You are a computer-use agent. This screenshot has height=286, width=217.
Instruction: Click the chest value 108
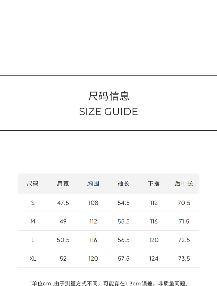tap(93, 203)
